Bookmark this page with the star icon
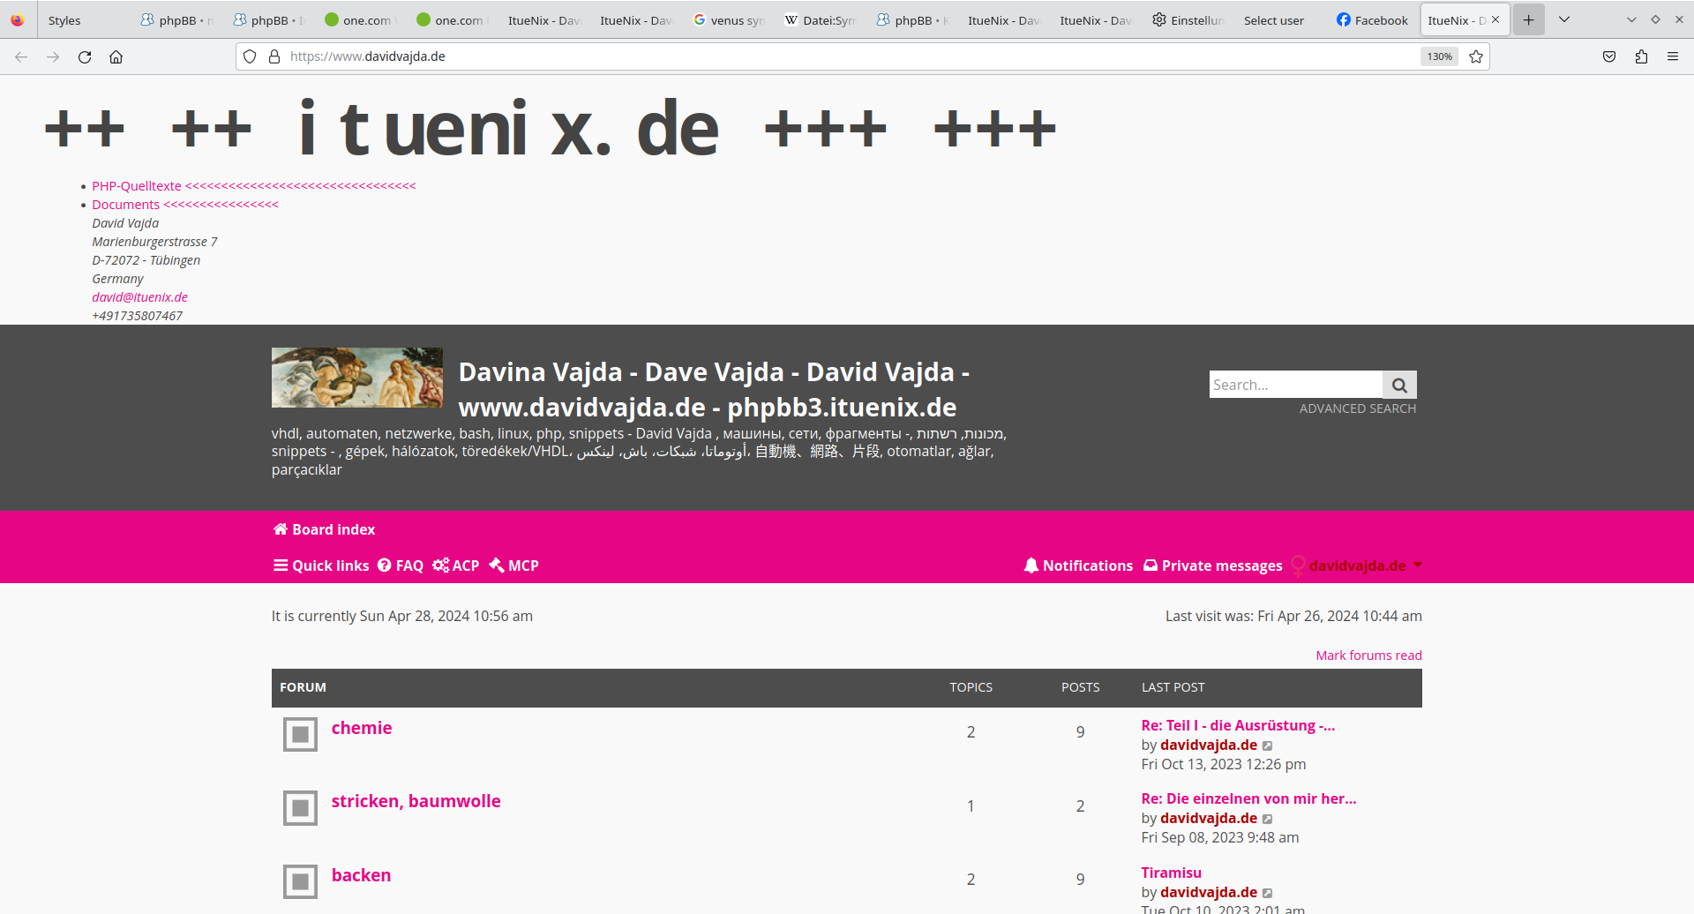The height and width of the screenshot is (914, 1694). pyautogui.click(x=1476, y=56)
